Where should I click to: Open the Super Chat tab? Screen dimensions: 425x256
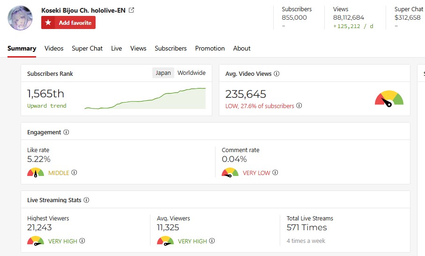tap(87, 49)
